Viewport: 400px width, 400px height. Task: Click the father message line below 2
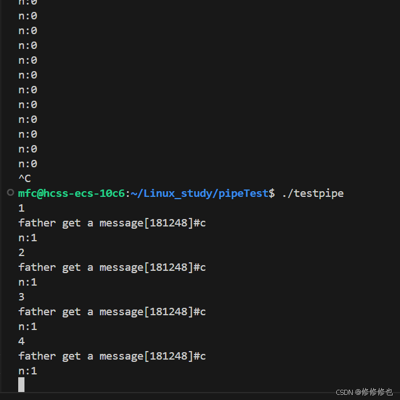tap(112, 267)
